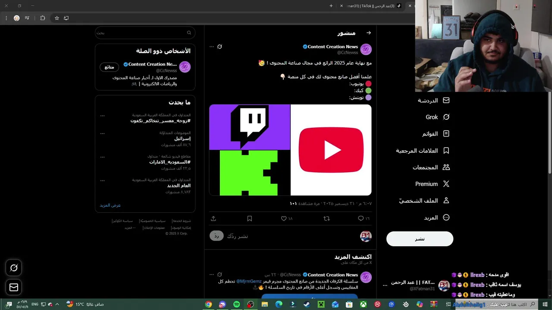This screenshot has height=310, width=552.
Task: Open options for trend زوجه_معسر_تنحاكم_تكفون
Action: pyautogui.click(x=102, y=115)
